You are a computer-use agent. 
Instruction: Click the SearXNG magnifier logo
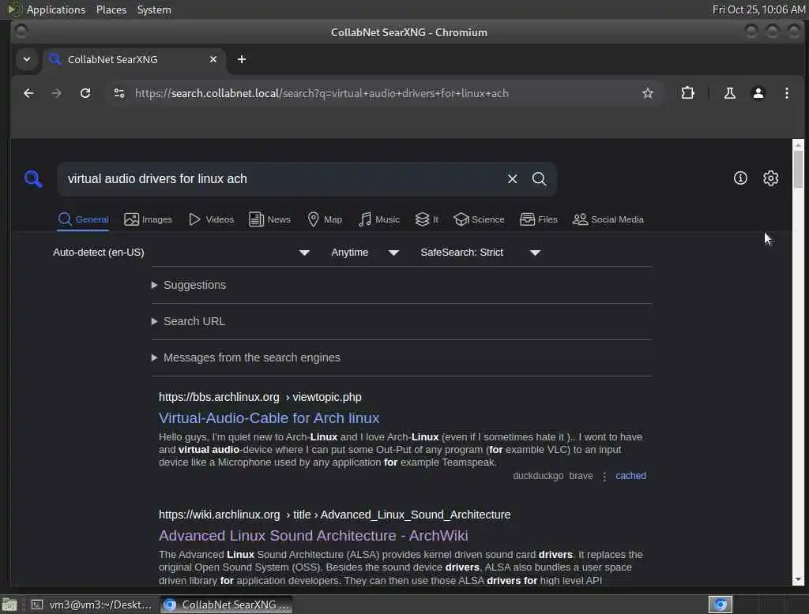(x=33, y=179)
